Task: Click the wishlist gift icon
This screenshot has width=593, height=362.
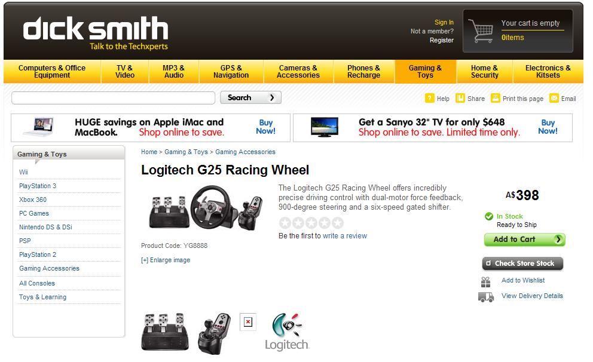Action: 485,282
